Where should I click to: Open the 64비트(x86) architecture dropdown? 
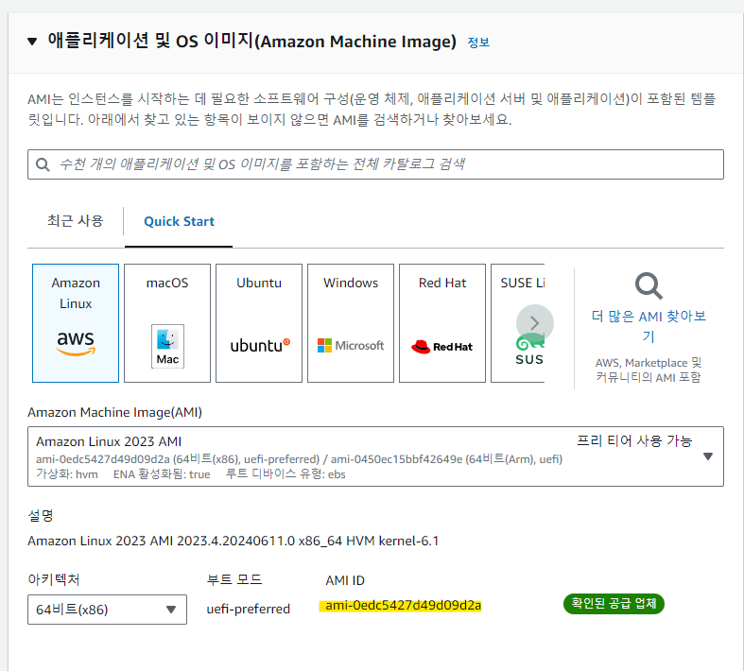107,610
